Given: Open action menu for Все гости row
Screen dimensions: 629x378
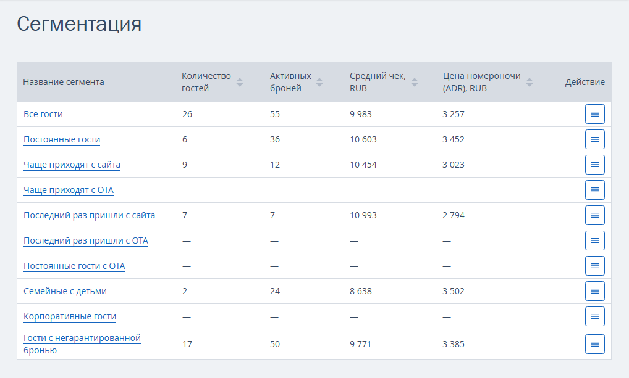Looking at the screenshot, I should pos(594,114).
